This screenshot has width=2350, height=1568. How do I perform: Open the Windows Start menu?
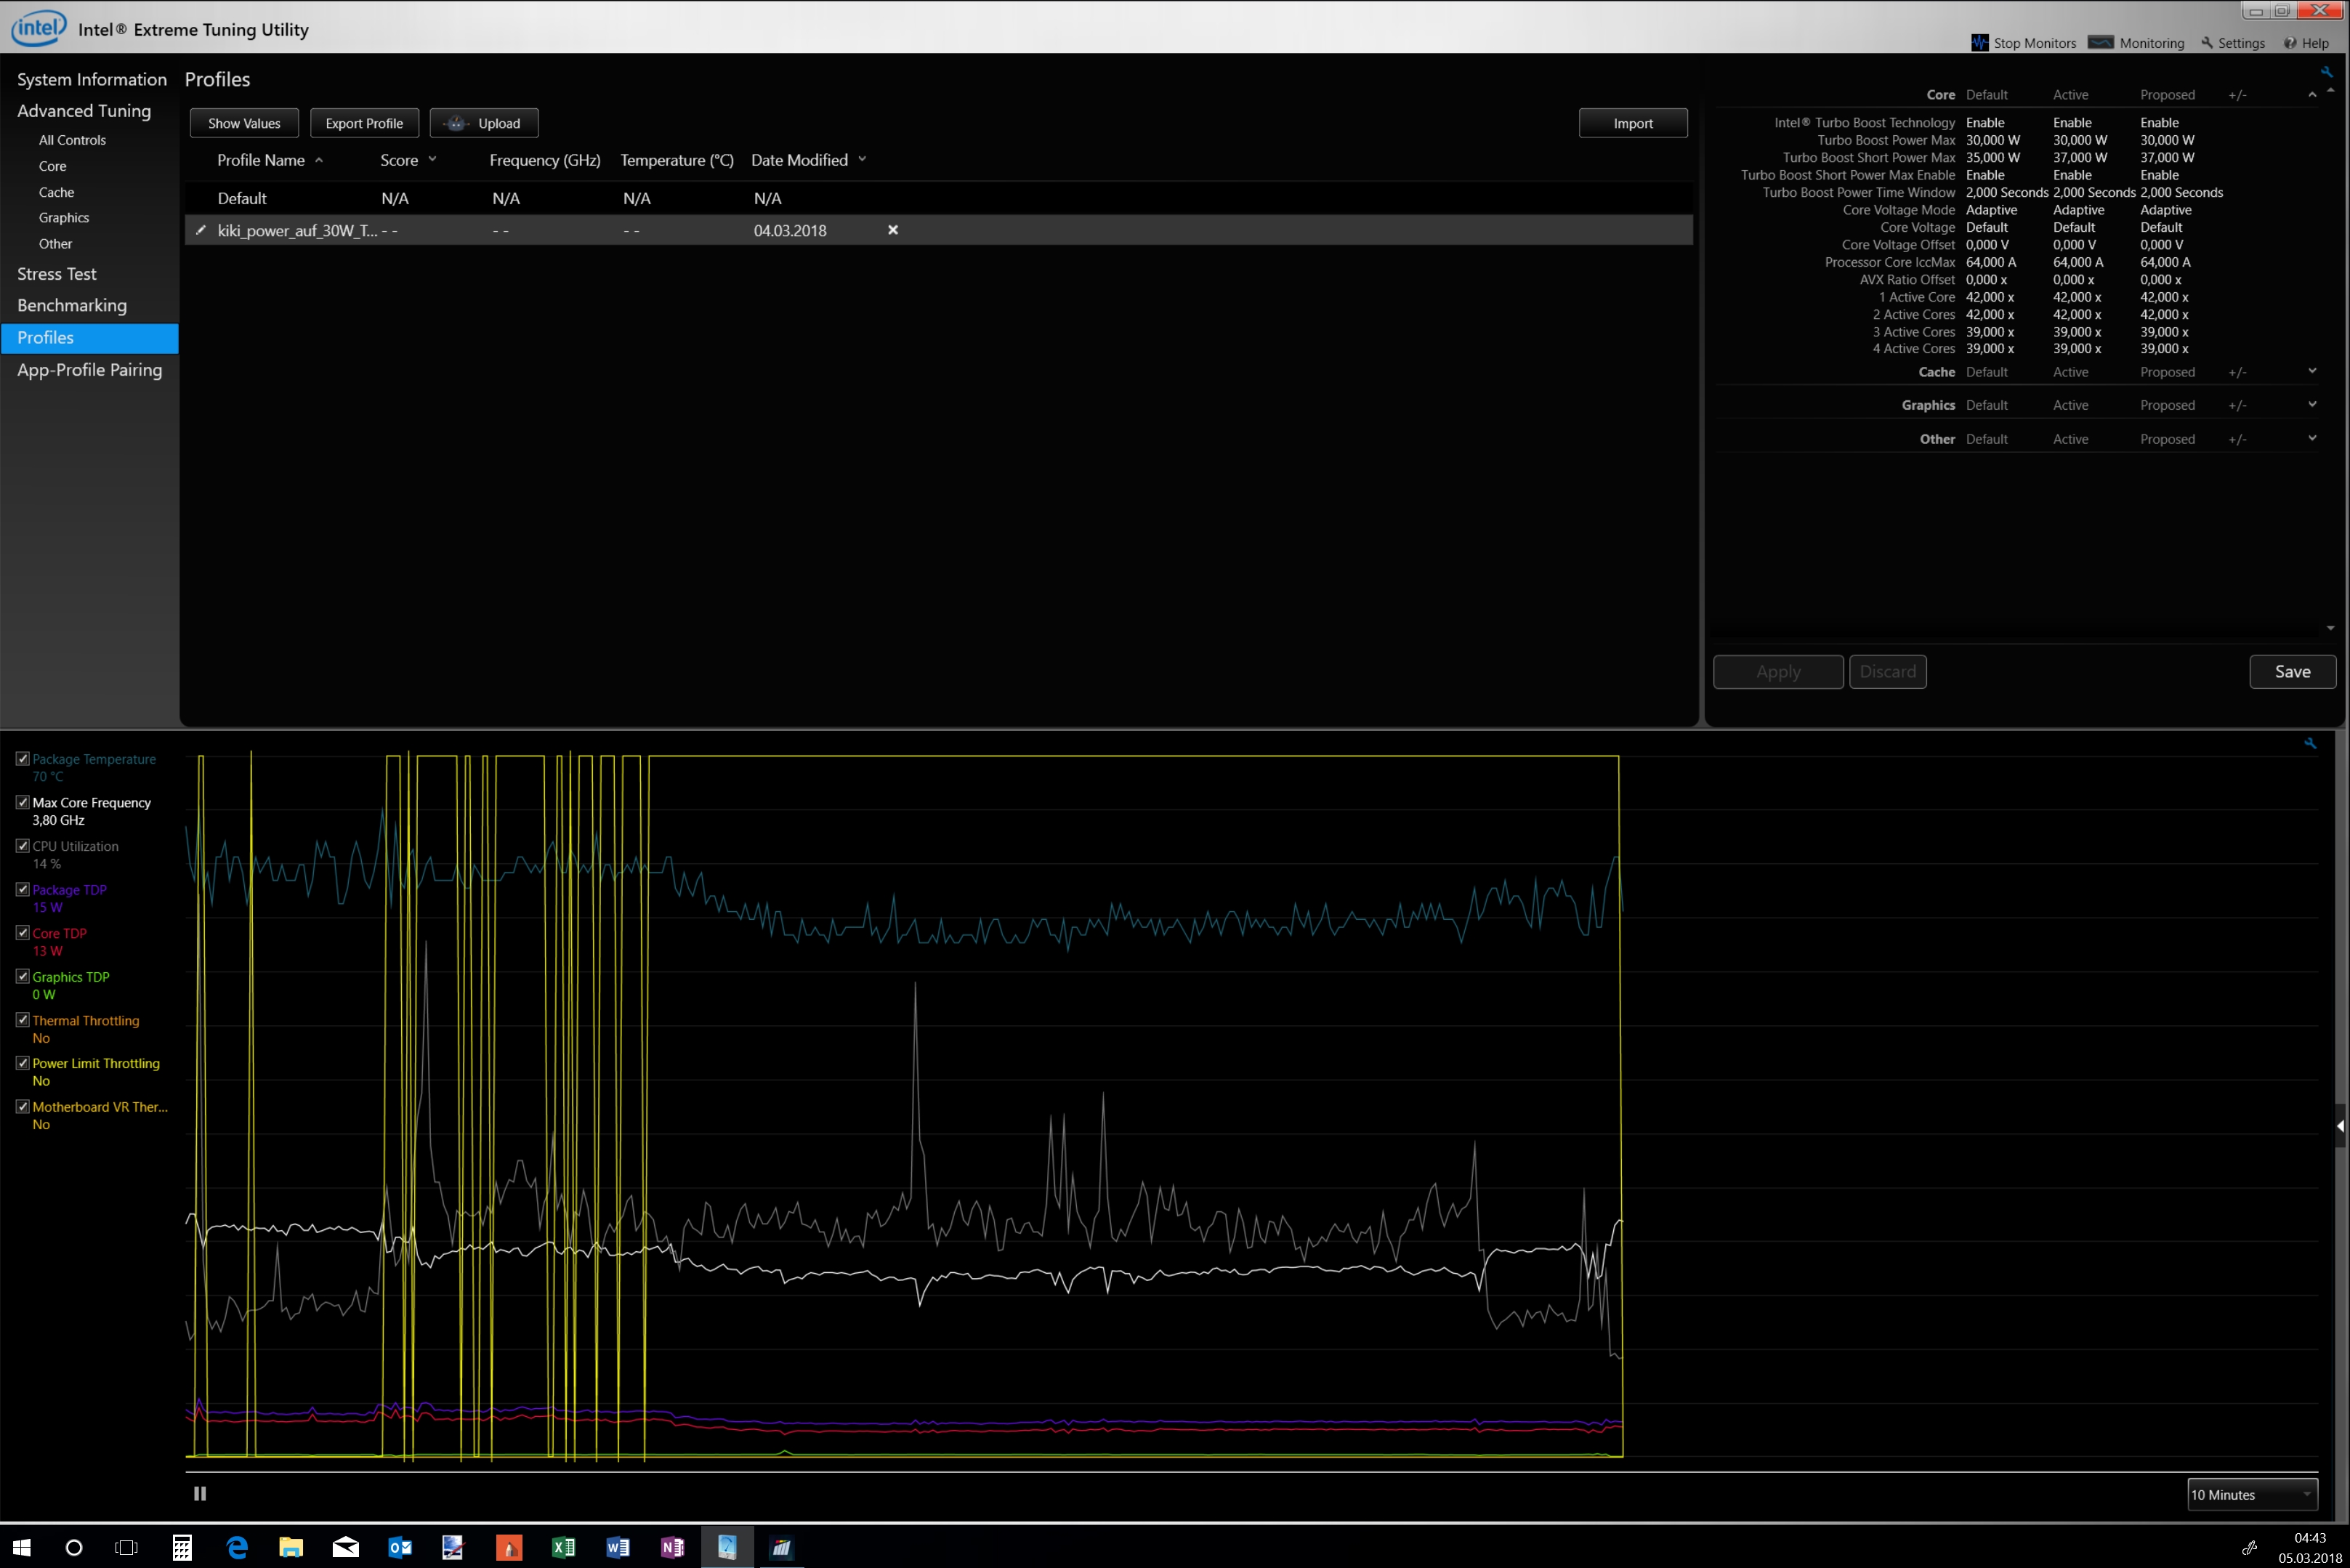coord(21,1547)
